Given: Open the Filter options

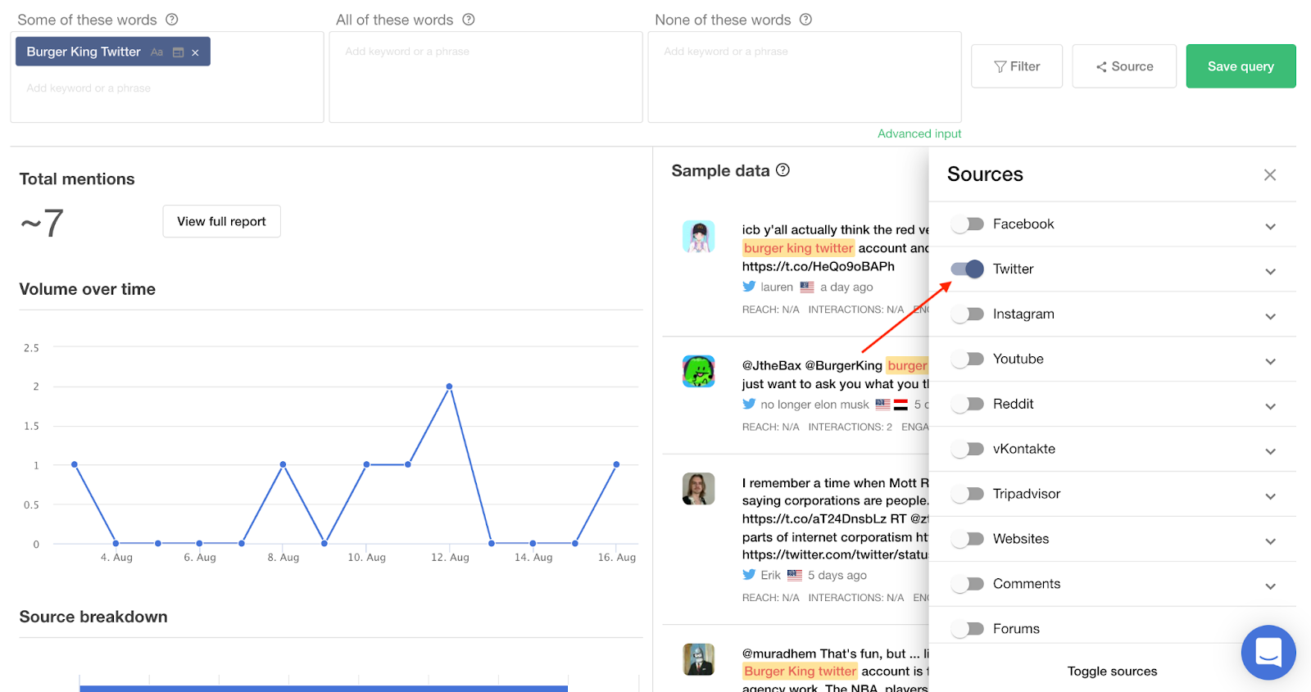Looking at the screenshot, I should coord(1017,66).
